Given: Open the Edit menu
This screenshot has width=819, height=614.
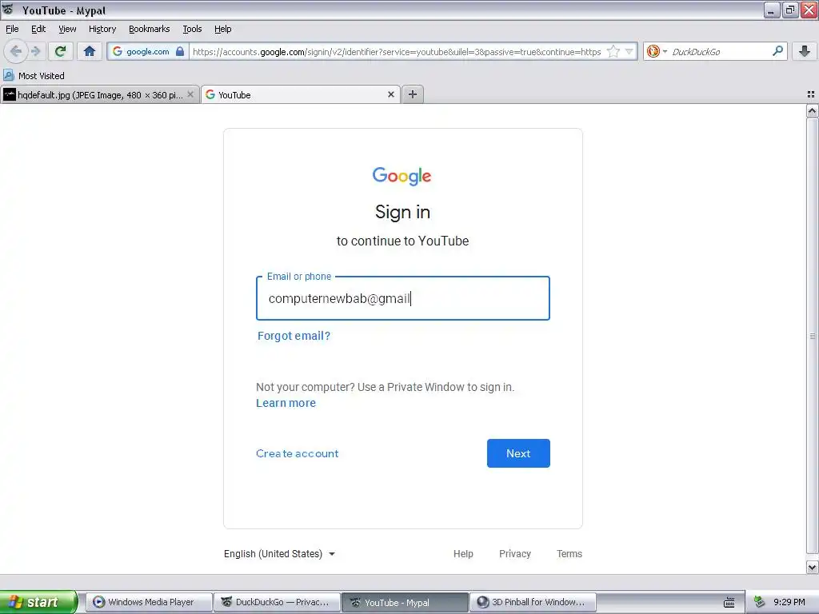Looking at the screenshot, I should point(38,29).
